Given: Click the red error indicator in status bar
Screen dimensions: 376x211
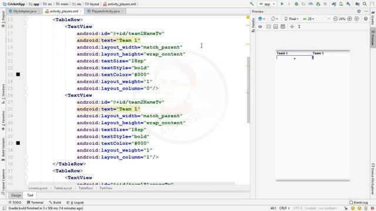Looking at the screenshot, I should (372, 209).
